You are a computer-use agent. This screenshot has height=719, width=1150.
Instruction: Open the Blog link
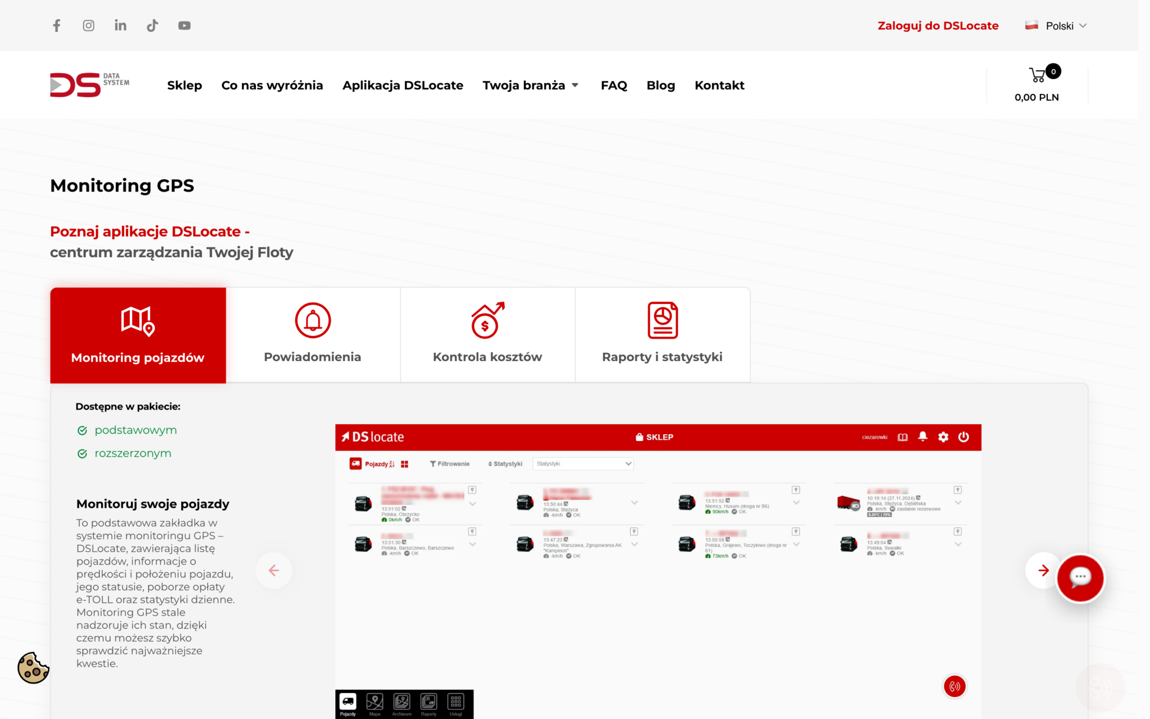click(661, 85)
